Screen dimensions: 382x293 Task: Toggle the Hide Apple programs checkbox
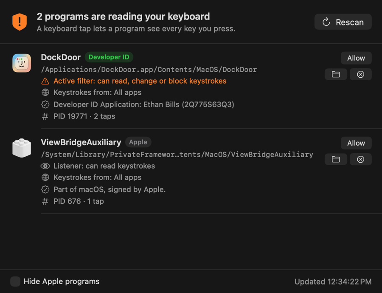point(15,281)
